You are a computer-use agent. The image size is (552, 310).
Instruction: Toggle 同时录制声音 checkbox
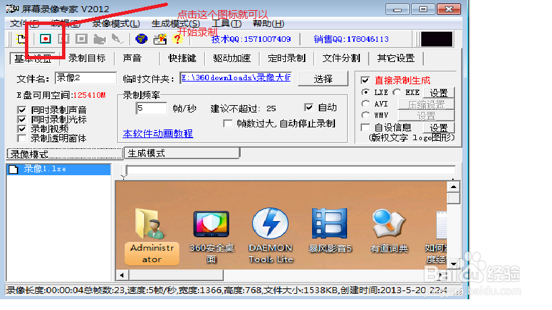[x=22, y=110]
